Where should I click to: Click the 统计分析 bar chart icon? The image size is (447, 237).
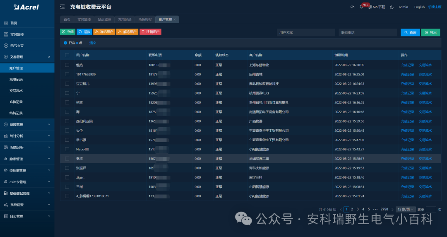[6, 136]
